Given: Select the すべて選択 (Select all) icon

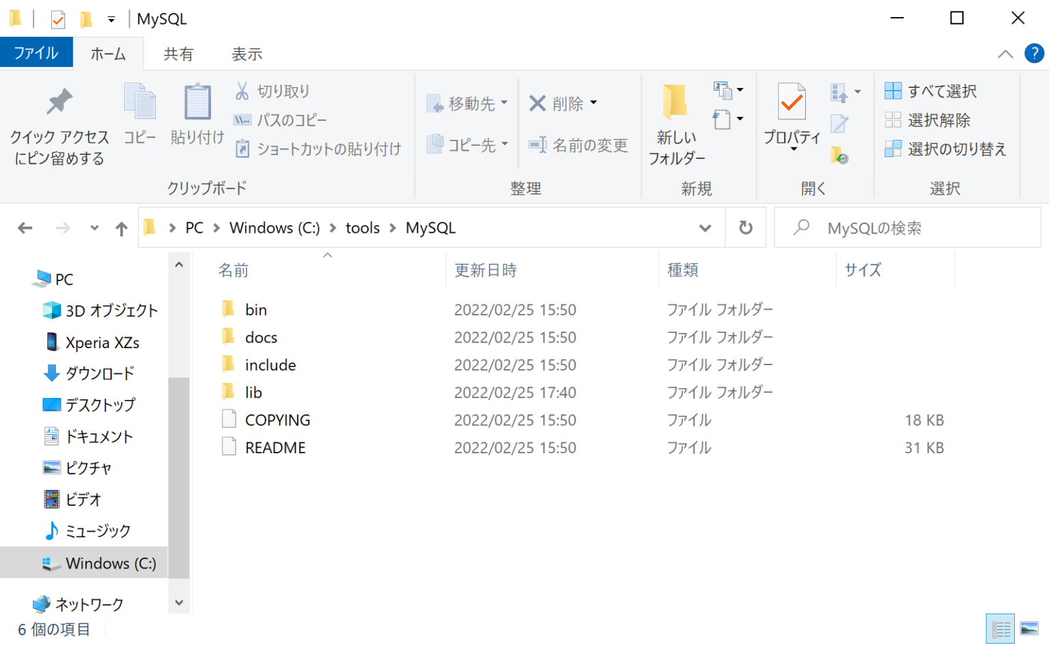Looking at the screenshot, I should [895, 90].
